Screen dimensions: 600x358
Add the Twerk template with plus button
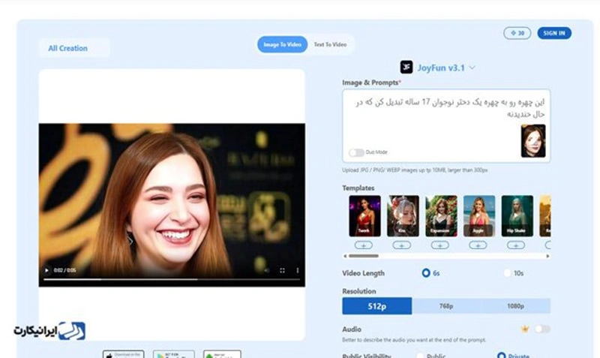click(x=364, y=245)
